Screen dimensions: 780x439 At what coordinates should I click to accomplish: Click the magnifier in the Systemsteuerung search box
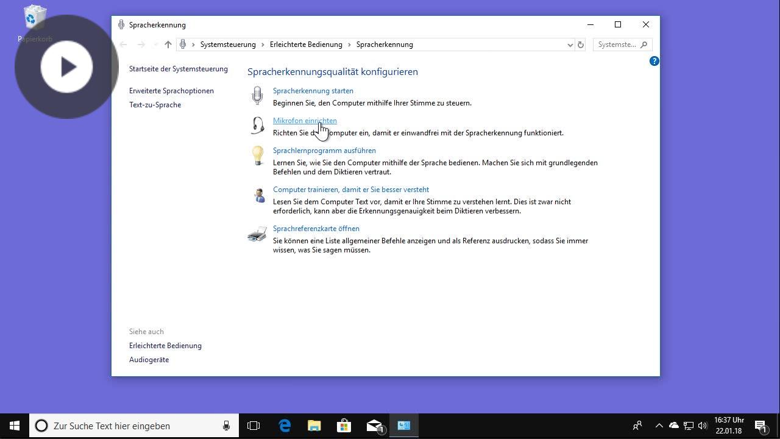(643, 45)
